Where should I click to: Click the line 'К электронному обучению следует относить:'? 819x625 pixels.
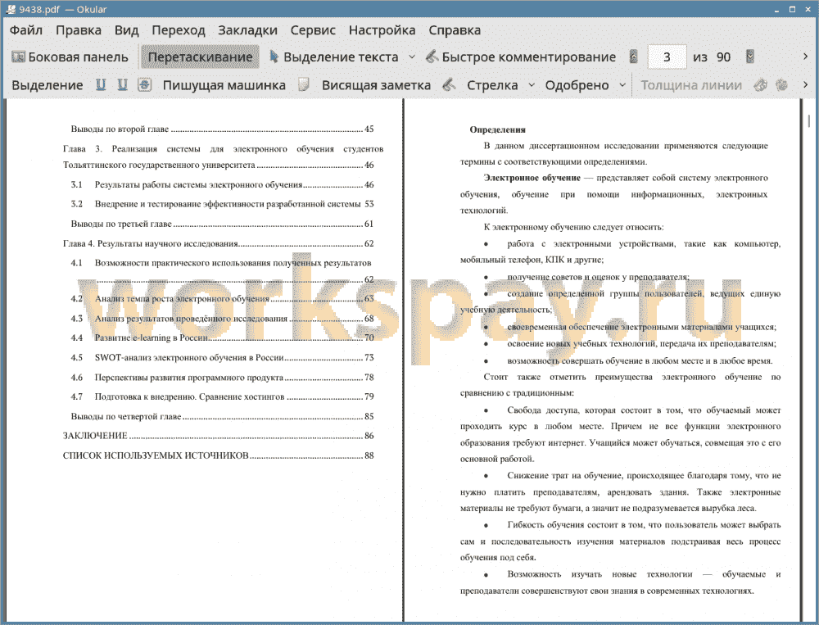tap(573, 228)
